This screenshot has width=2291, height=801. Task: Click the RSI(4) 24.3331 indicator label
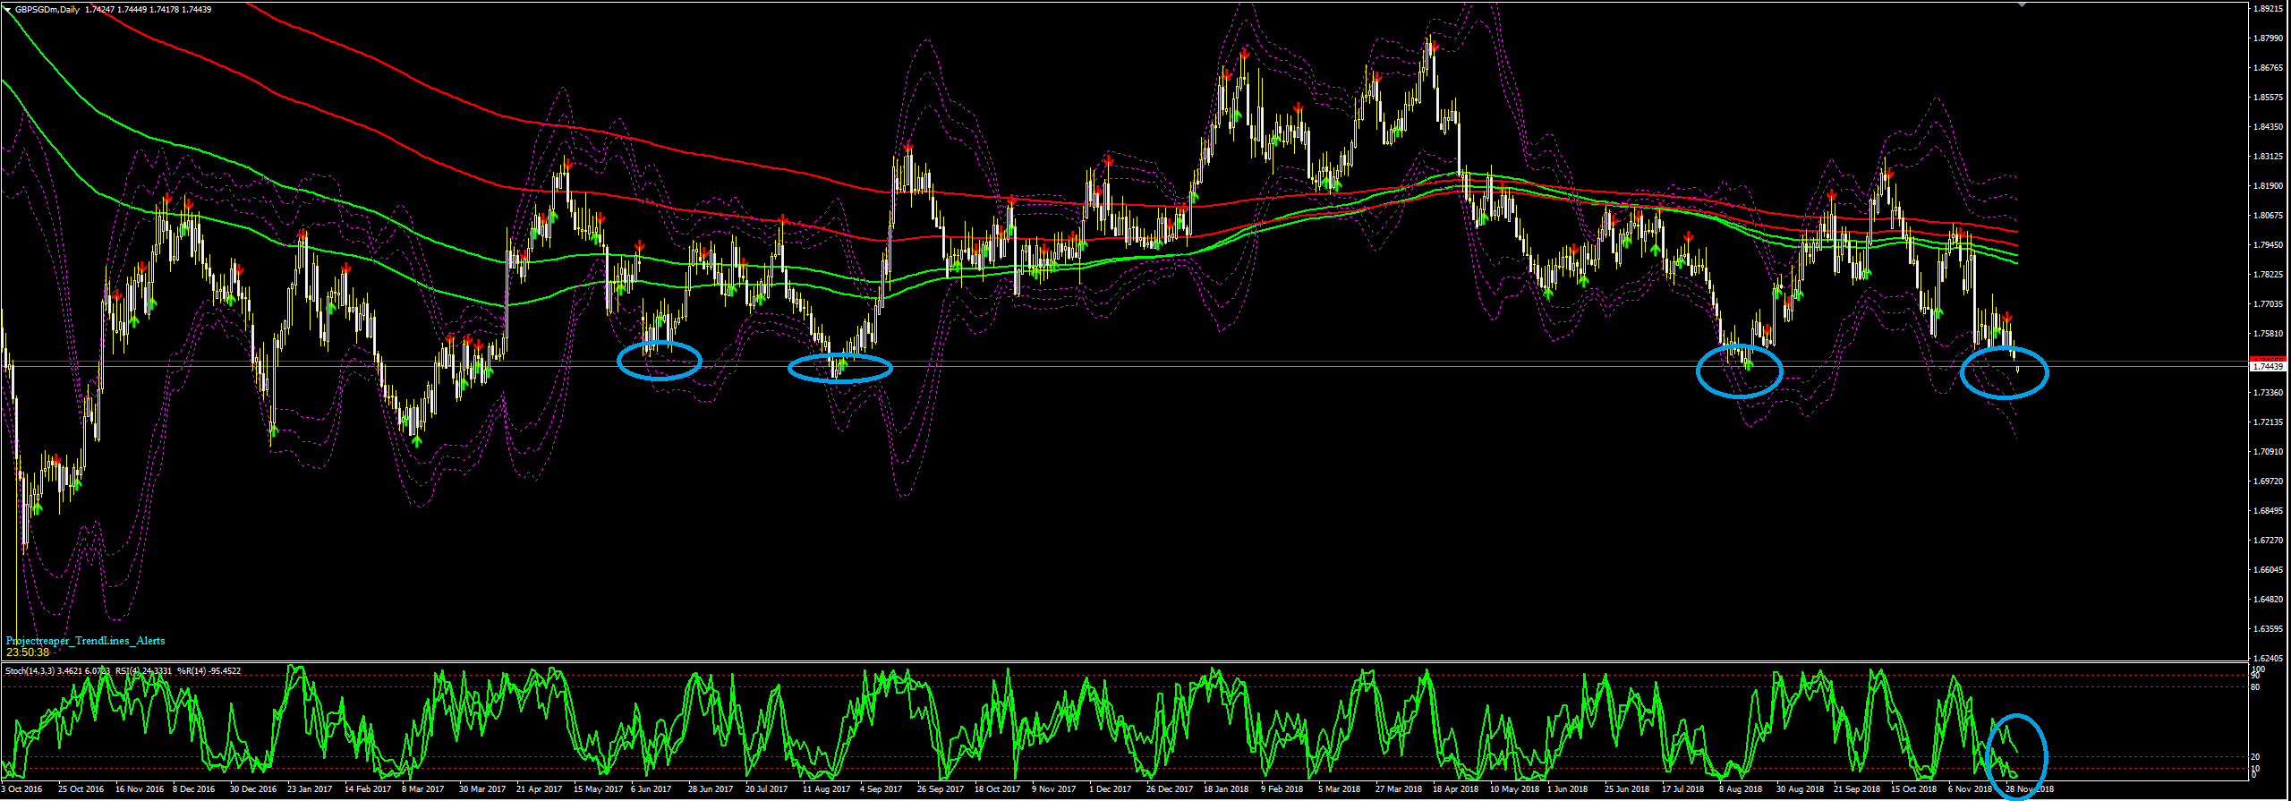coord(143,670)
